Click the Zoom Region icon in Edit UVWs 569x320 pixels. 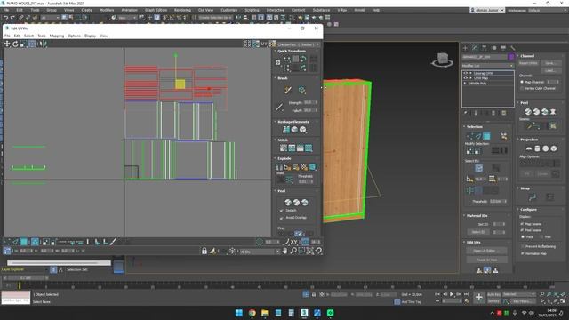pos(301,251)
